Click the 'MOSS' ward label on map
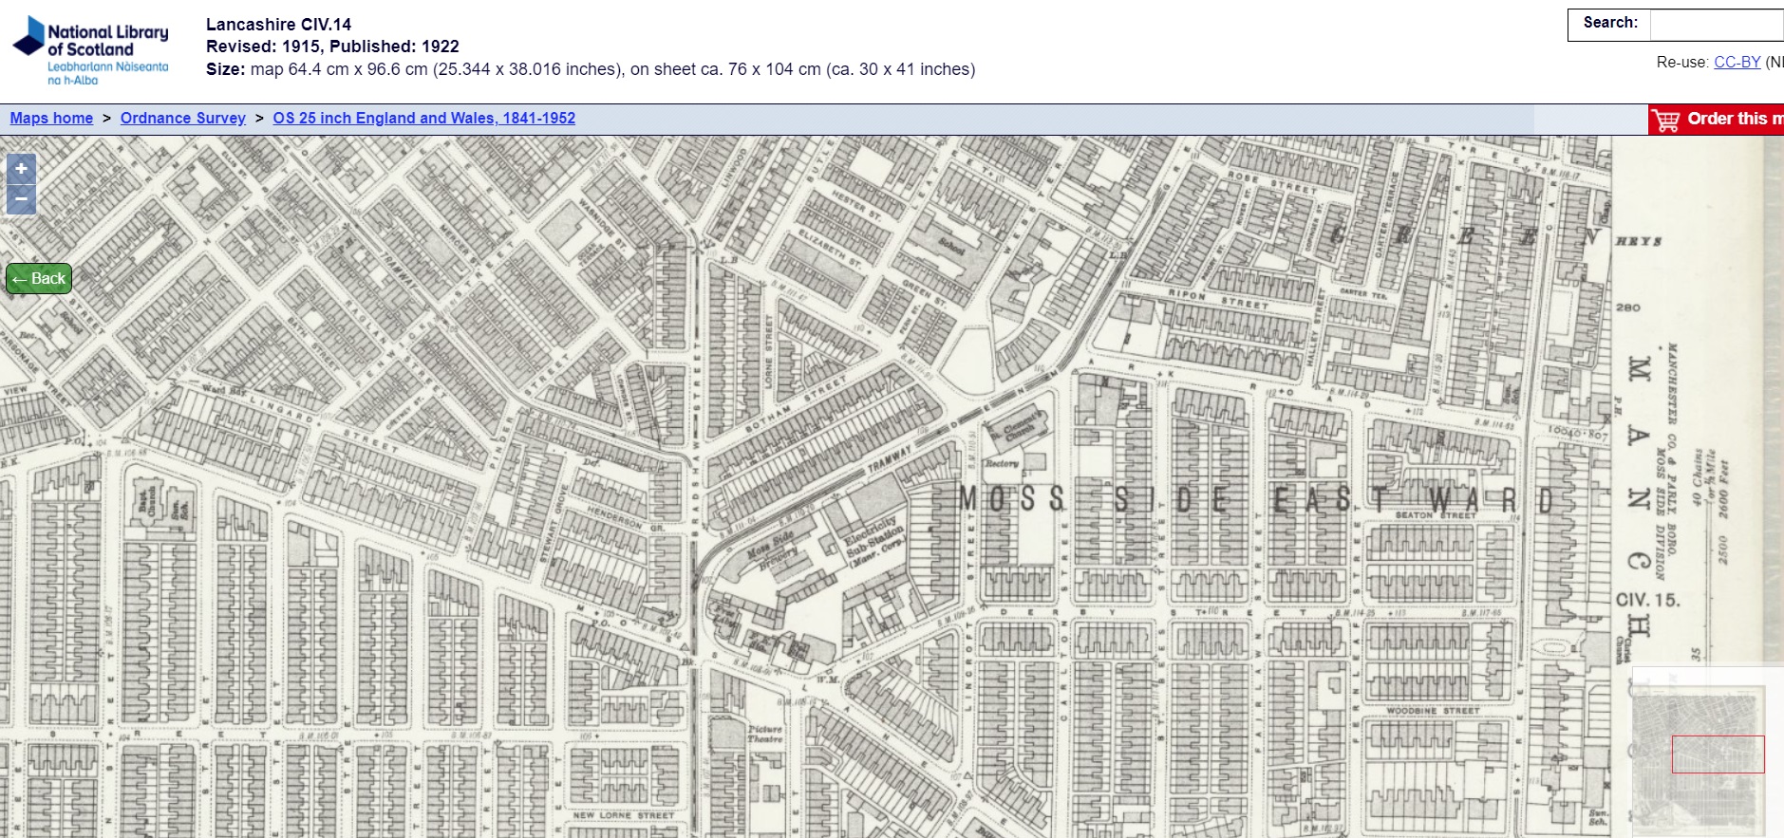The image size is (1784, 838). click(1011, 499)
